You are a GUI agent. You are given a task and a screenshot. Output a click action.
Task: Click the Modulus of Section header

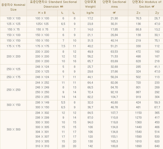pyautogui.click(x=147, y=4)
